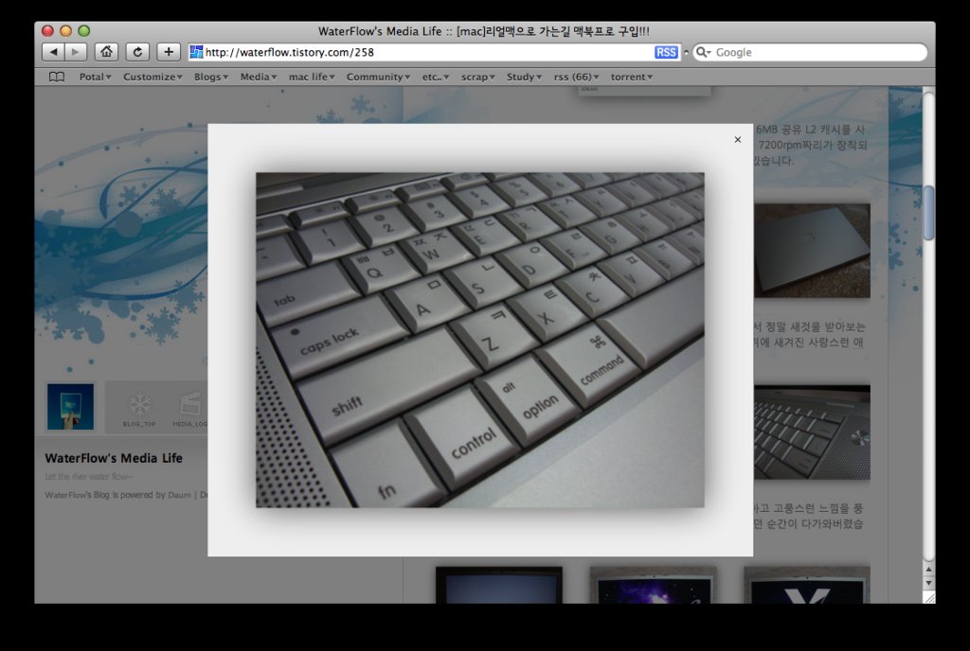The image size is (970, 651).
Task: Click the RSS badge in address bar
Action: coord(666,52)
